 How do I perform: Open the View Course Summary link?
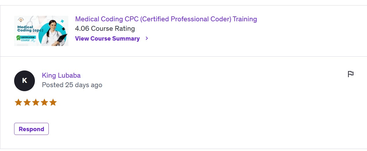point(107,39)
